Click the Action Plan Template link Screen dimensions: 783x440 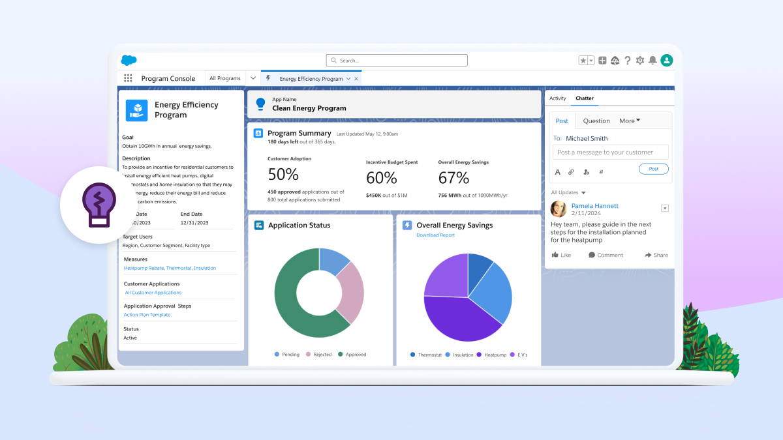click(x=147, y=314)
